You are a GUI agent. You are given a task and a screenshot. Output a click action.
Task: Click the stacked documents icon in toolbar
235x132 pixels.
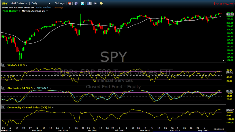click(76, 3)
